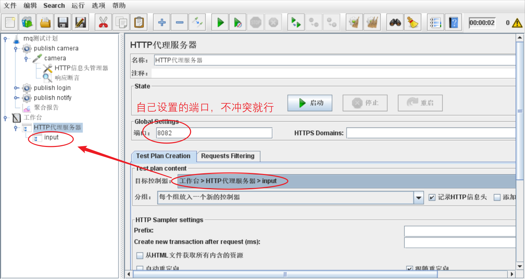This screenshot has width=525, height=279.
Task: Click the Prefix input field
Action: click(460, 231)
